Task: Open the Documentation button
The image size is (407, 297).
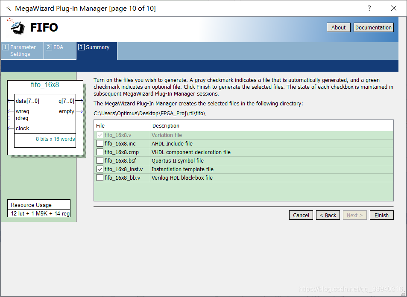Action: click(373, 27)
